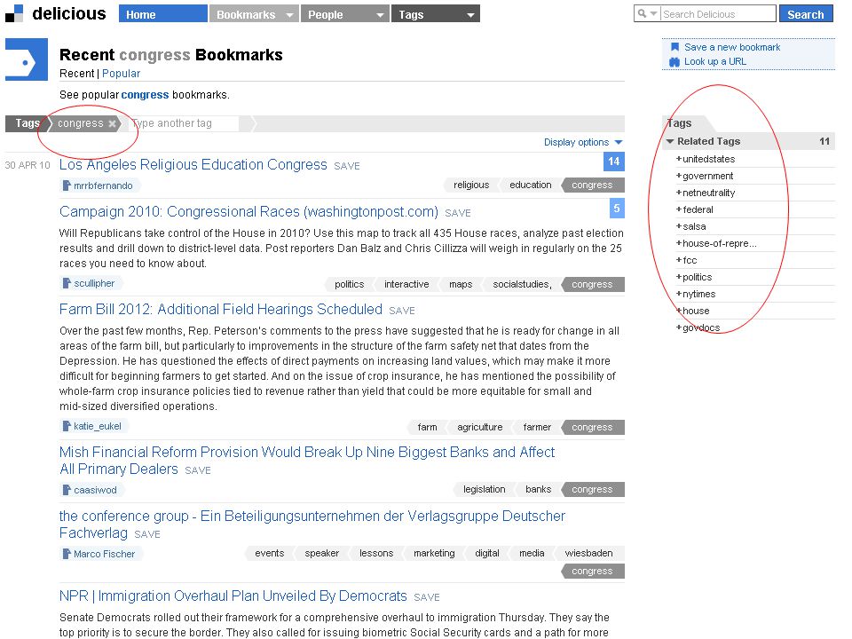Open the Home tab

163,14
